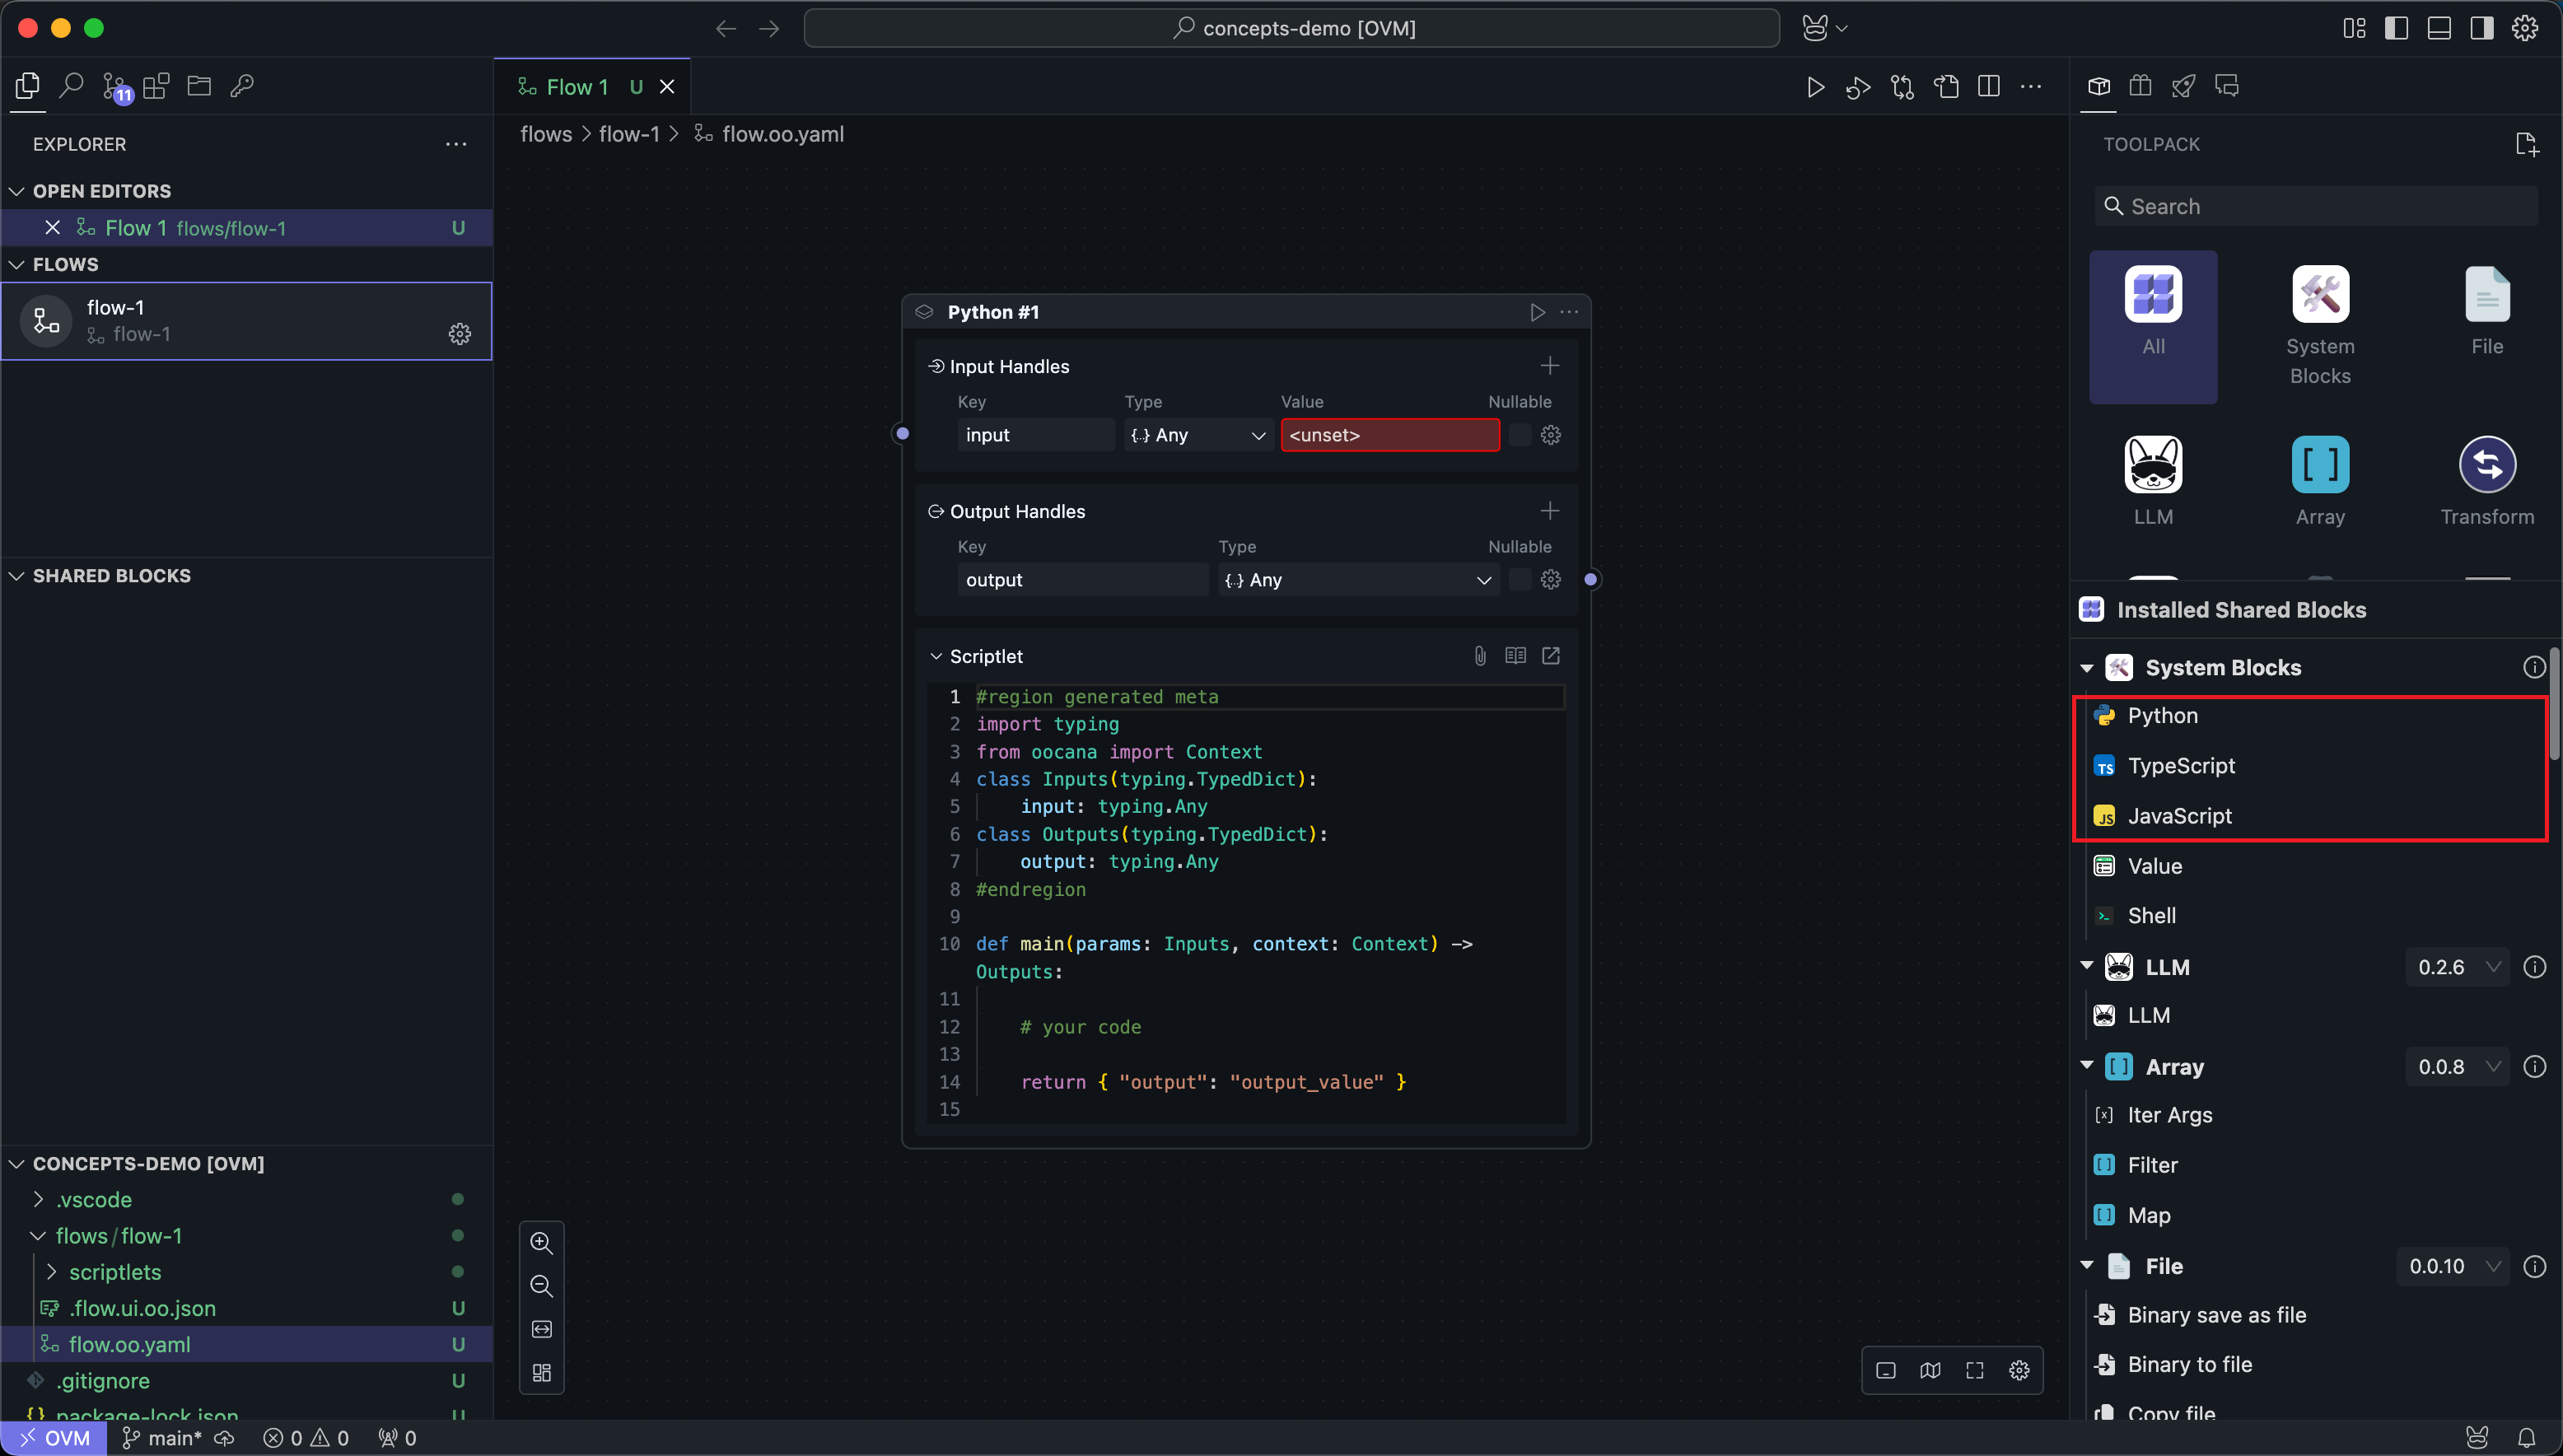Enable Nullable checkbox for output handle

(x=1519, y=580)
